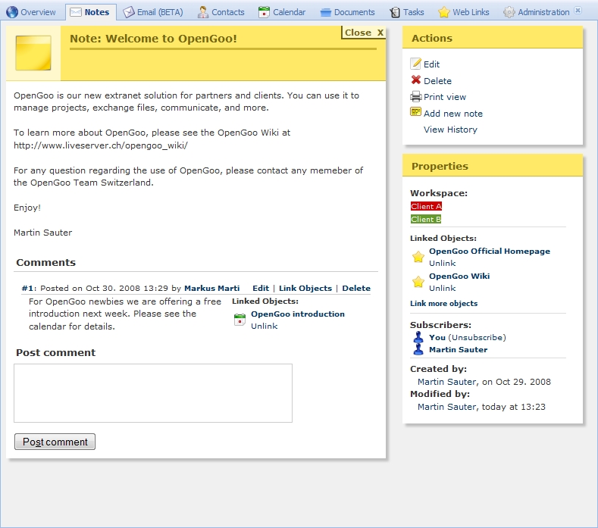Click the Overview globe icon
Image resolution: width=598 pixels, height=528 pixels.
(12, 12)
